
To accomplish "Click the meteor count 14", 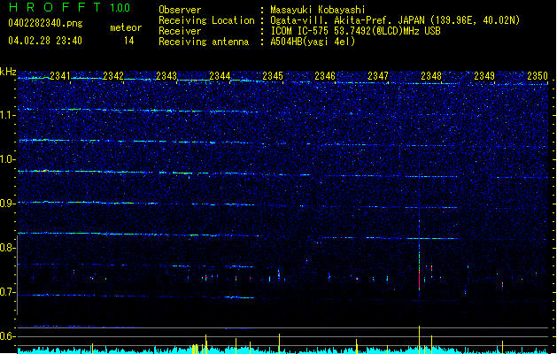I will coord(129,41).
